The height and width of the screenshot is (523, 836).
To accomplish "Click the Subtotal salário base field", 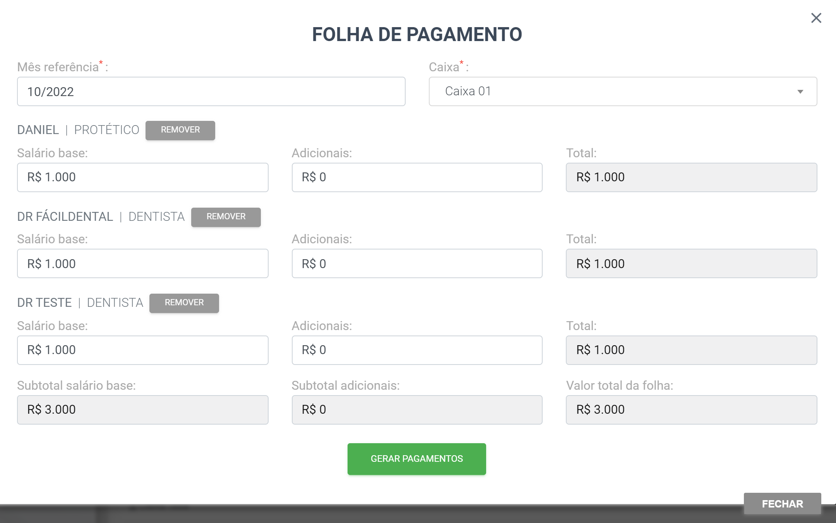I will [x=143, y=410].
